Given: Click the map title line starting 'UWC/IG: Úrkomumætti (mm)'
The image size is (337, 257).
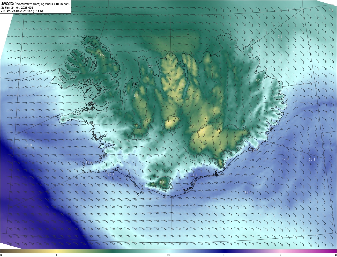Looking at the screenshot, I should (x=35, y=4).
